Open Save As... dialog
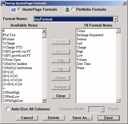128x124 pixels. tap(81, 118)
